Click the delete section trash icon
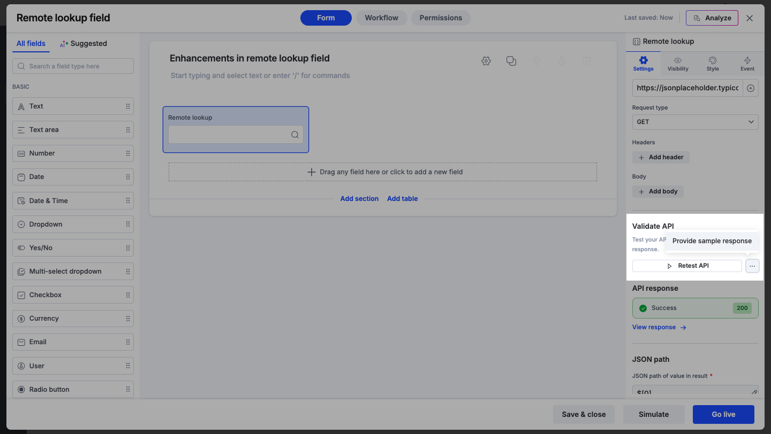The image size is (771, 434). [x=587, y=61]
